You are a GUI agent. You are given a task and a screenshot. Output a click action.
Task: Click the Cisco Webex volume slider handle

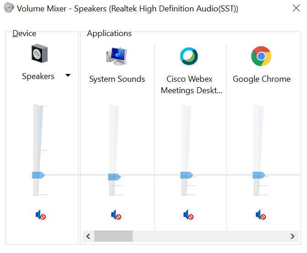click(x=186, y=175)
